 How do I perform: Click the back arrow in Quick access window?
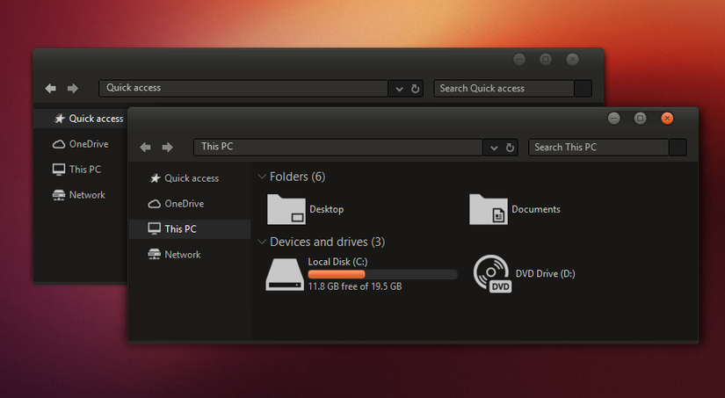tap(50, 88)
